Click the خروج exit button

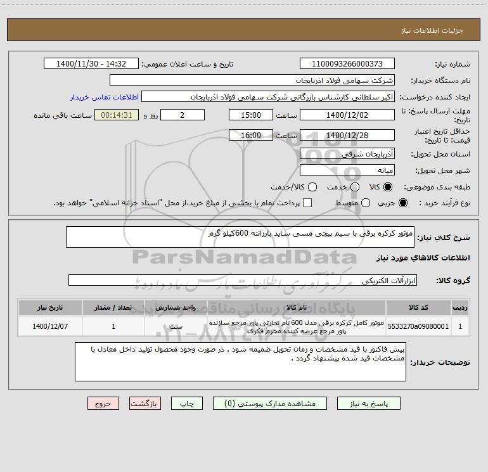tap(103, 404)
